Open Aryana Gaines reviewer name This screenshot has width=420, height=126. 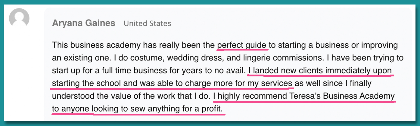click(83, 23)
